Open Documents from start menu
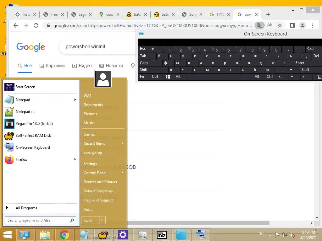 click(93, 105)
